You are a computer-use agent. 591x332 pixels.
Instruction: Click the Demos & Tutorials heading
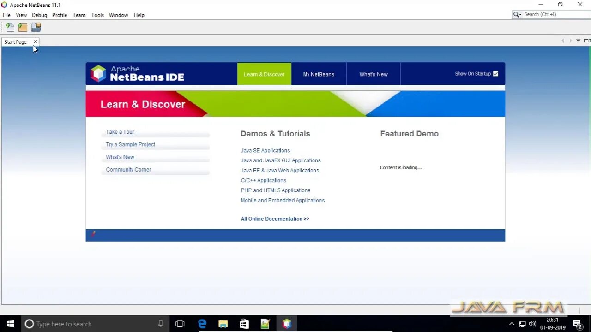[275, 134]
